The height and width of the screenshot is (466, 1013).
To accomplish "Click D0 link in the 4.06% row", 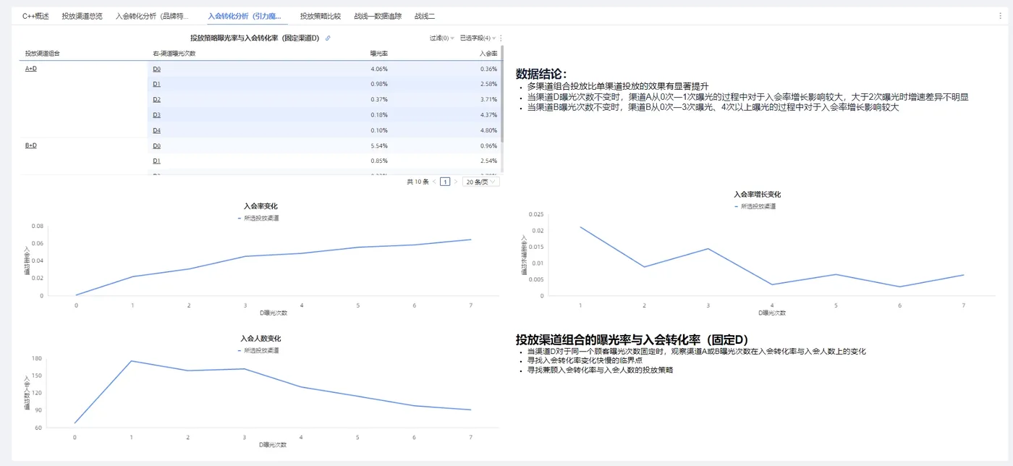I will point(156,69).
